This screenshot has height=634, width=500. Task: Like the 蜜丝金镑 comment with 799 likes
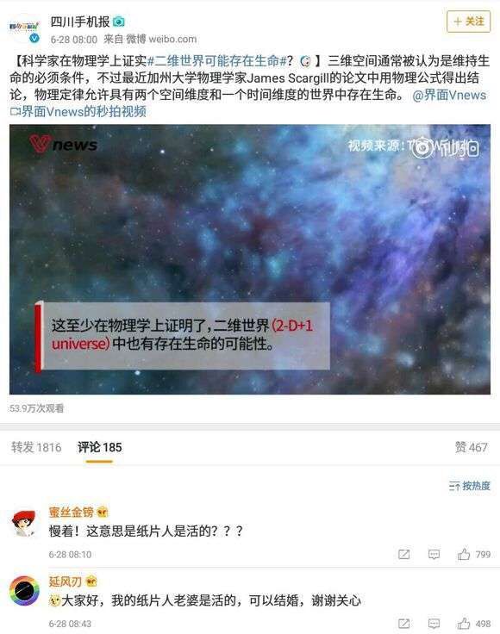[473, 555]
